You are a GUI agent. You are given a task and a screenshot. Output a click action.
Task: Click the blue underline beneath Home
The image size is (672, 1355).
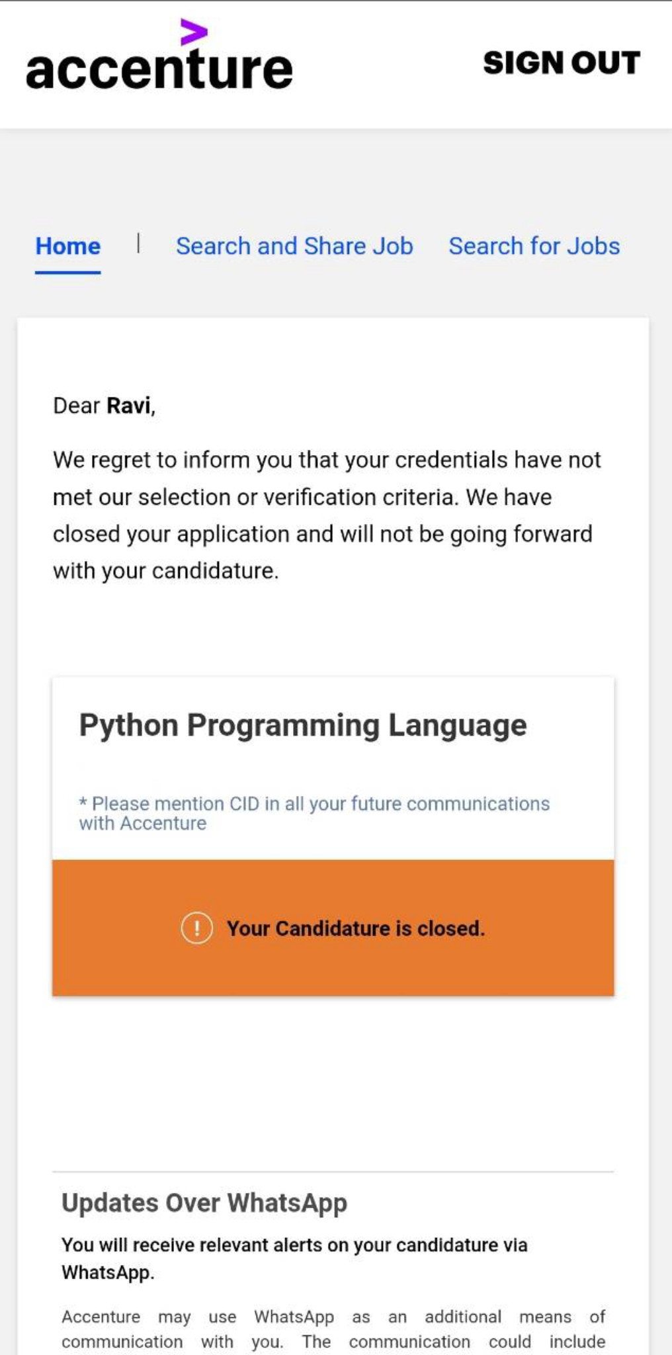point(68,272)
